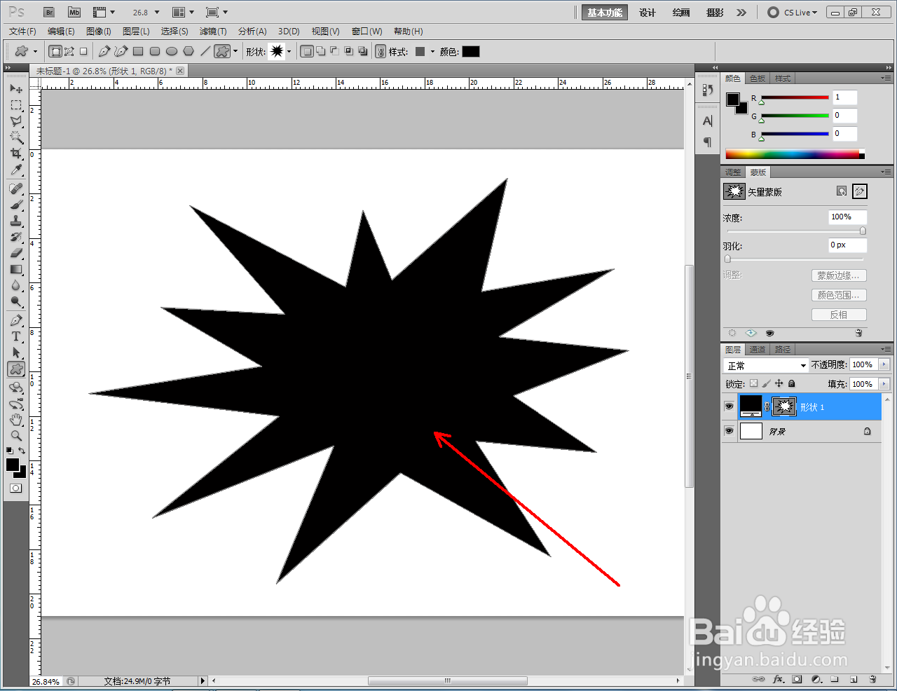Image resolution: width=897 pixels, height=691 pixels.
Task: Toggle Quick Mask mode
Action: coord(15,488)
